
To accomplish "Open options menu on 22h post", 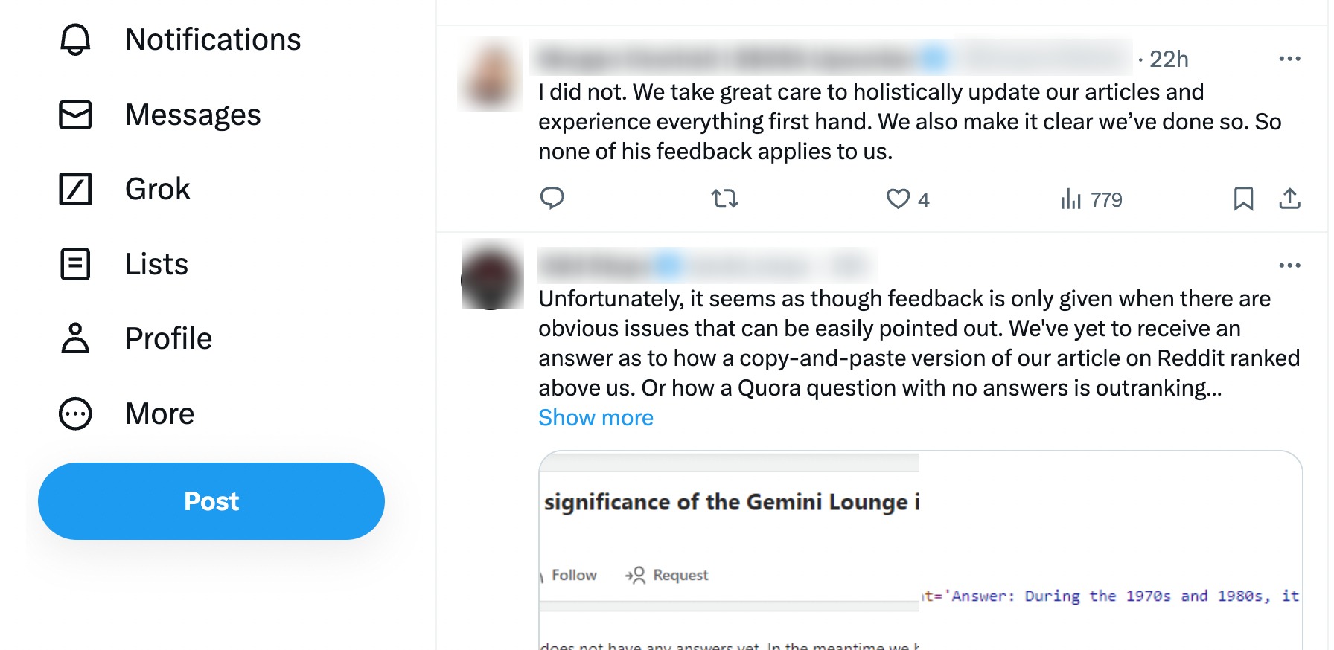I will [x=1289, y=59].
